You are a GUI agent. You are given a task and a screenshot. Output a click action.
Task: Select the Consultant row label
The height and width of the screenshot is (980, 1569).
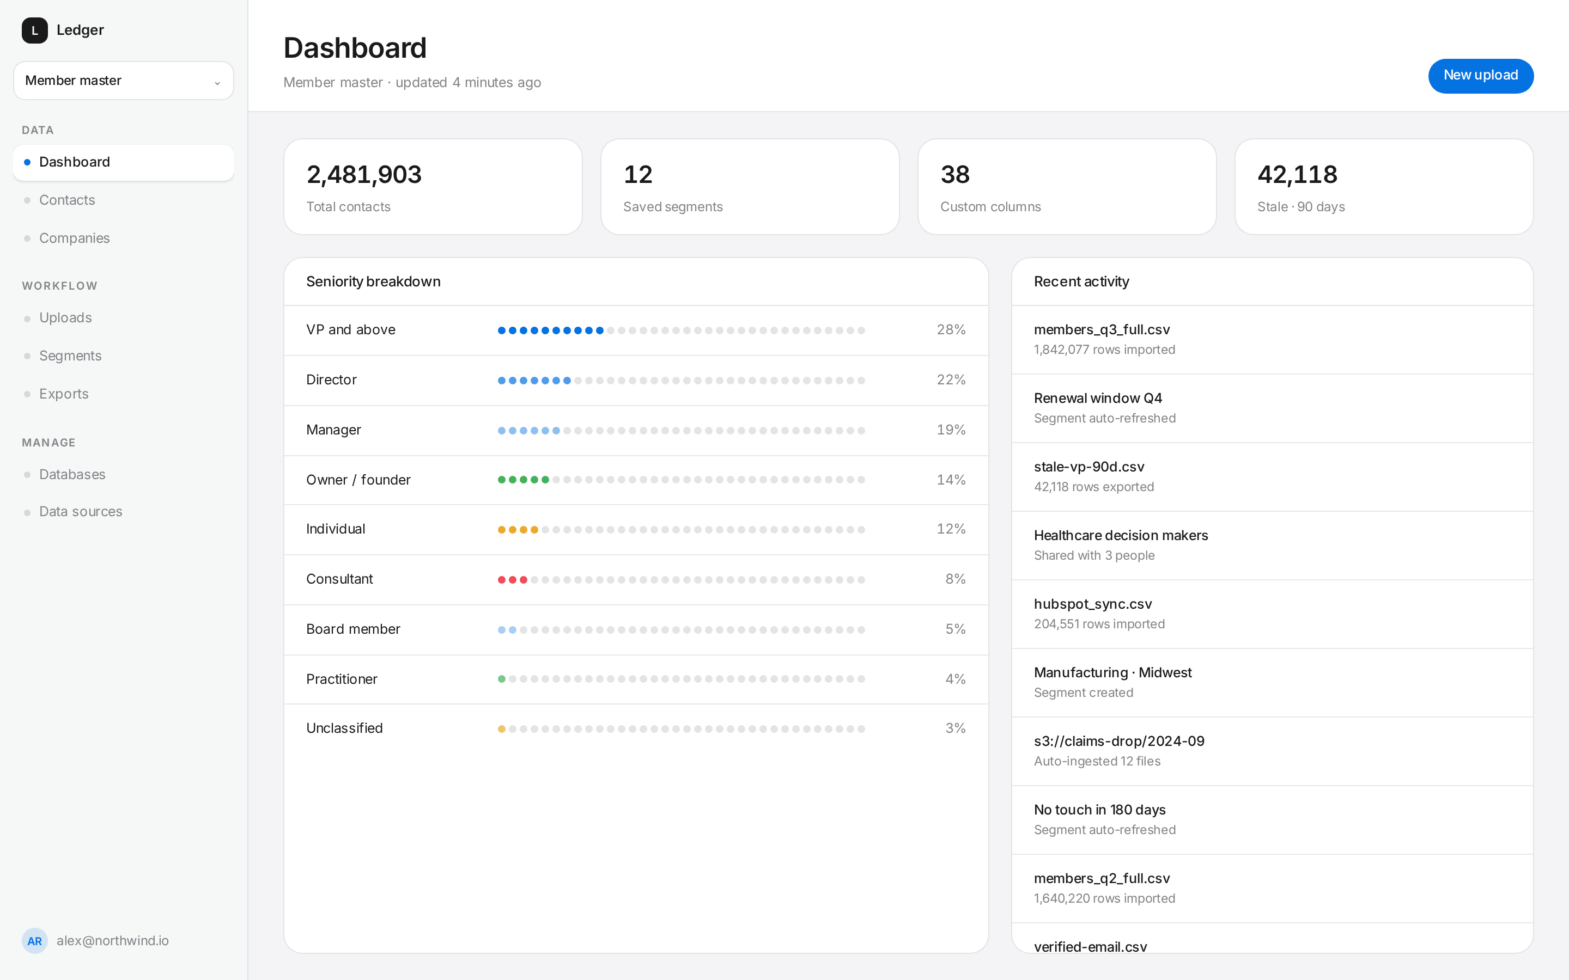pos(339,579)
